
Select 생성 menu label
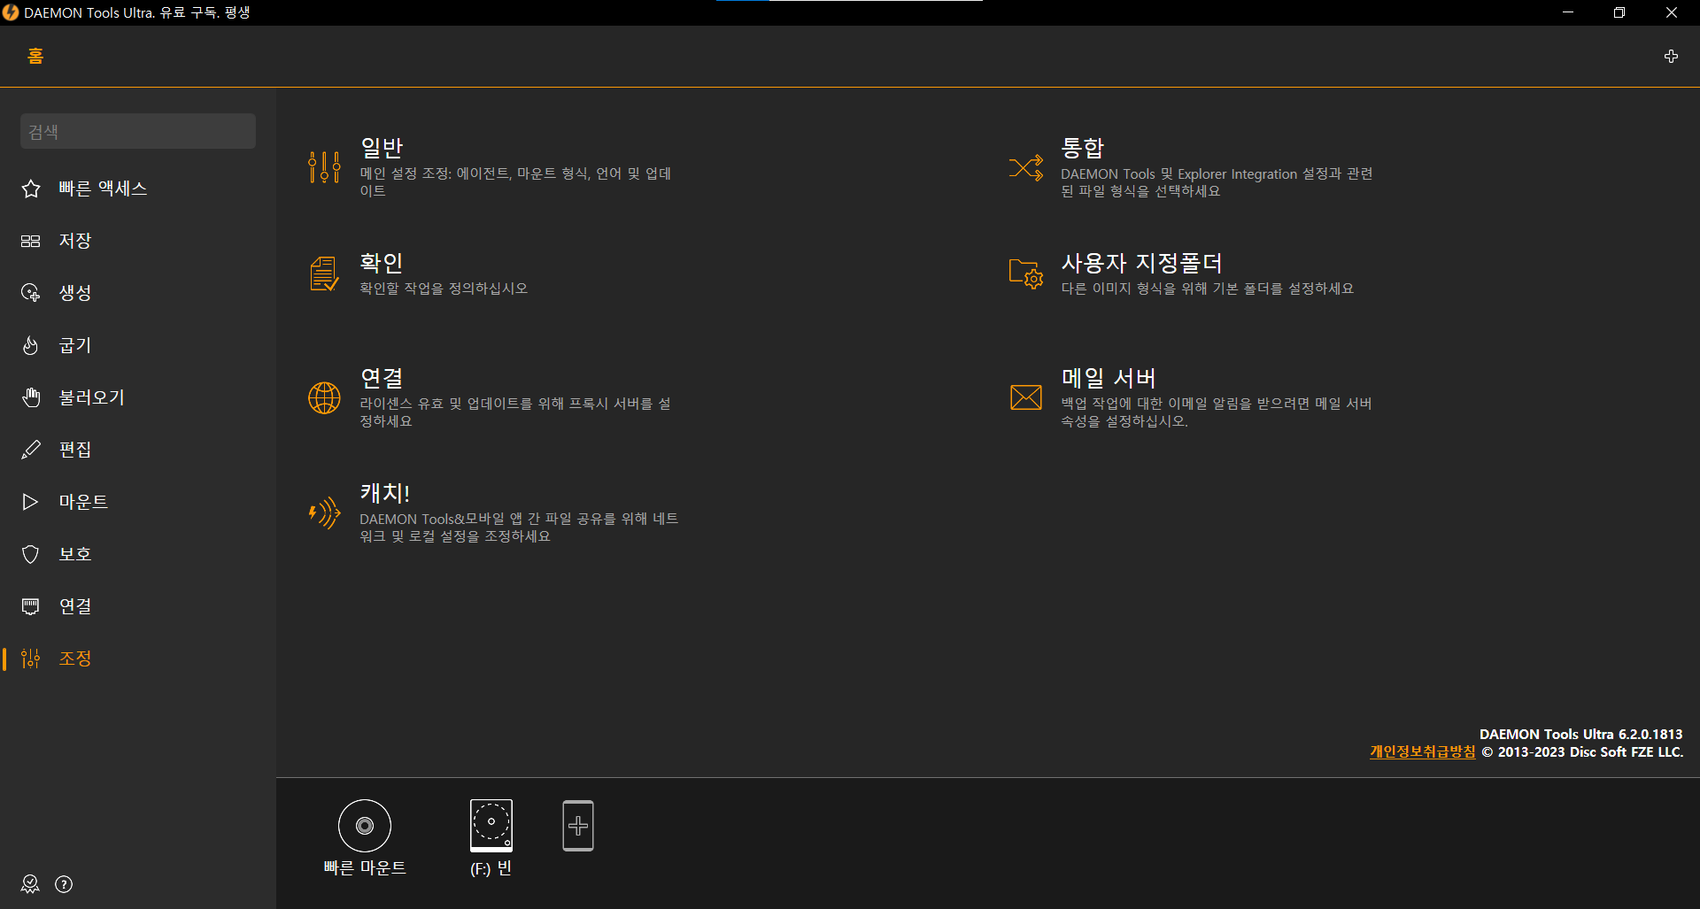pos(75,293)
